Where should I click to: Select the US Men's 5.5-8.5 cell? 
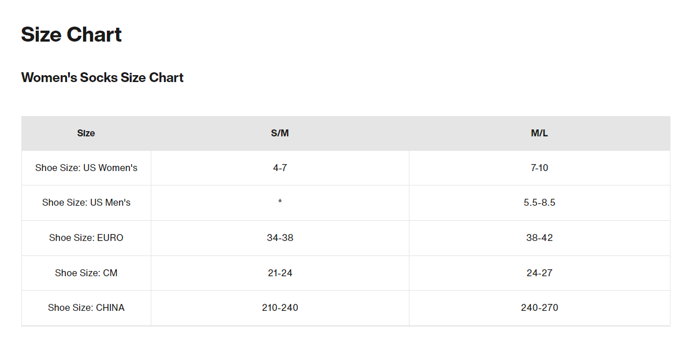(539, 203)
